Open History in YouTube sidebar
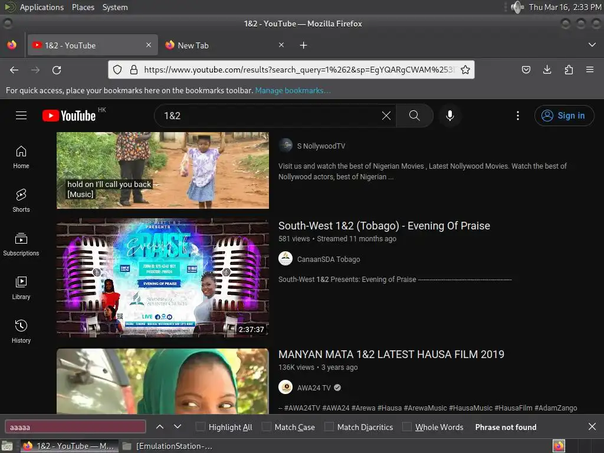Image resolution: width=604 pixels, height=453 pixels. 21,332
